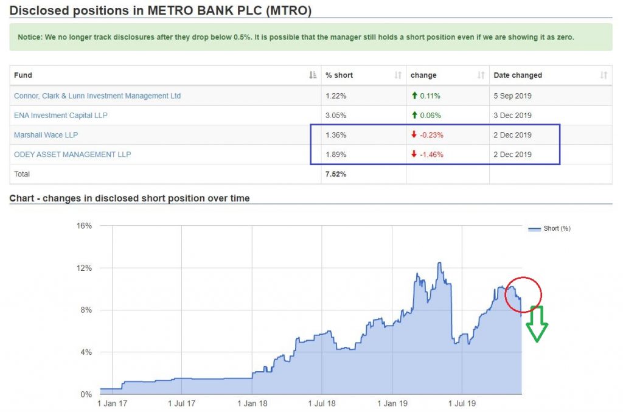This screenshot has height=412, width=623.
Task: Select the total 7.52% value
Action: [336, 174]
